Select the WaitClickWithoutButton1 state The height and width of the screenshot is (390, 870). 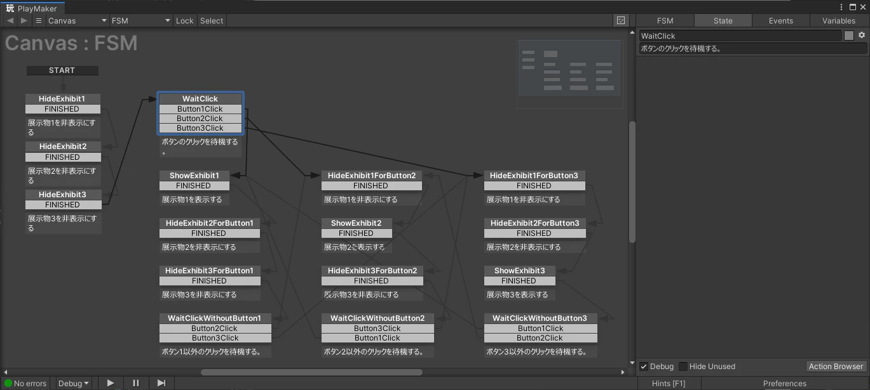coord(215,318)
